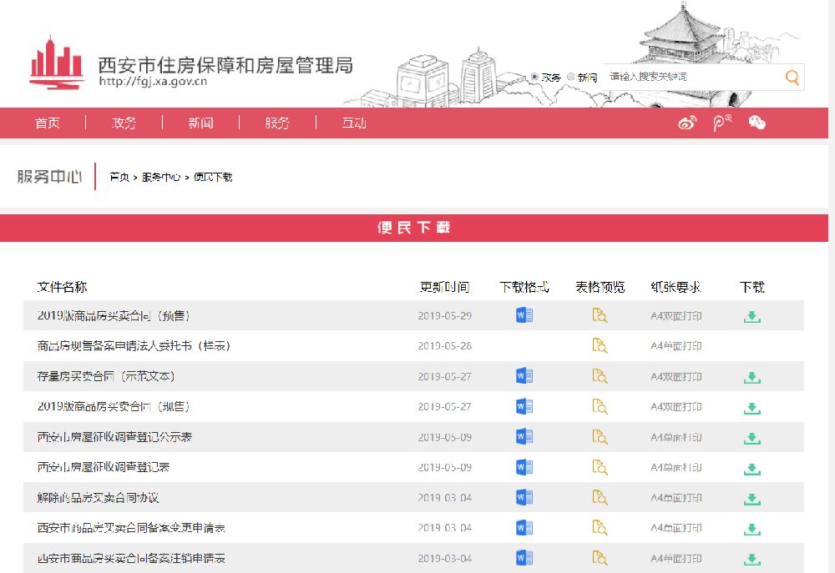Viewport: 835px width, 573px height.
Task: Preview 商品房买卖合同备案注销申请表 form
Action: [x=600, y=558]
